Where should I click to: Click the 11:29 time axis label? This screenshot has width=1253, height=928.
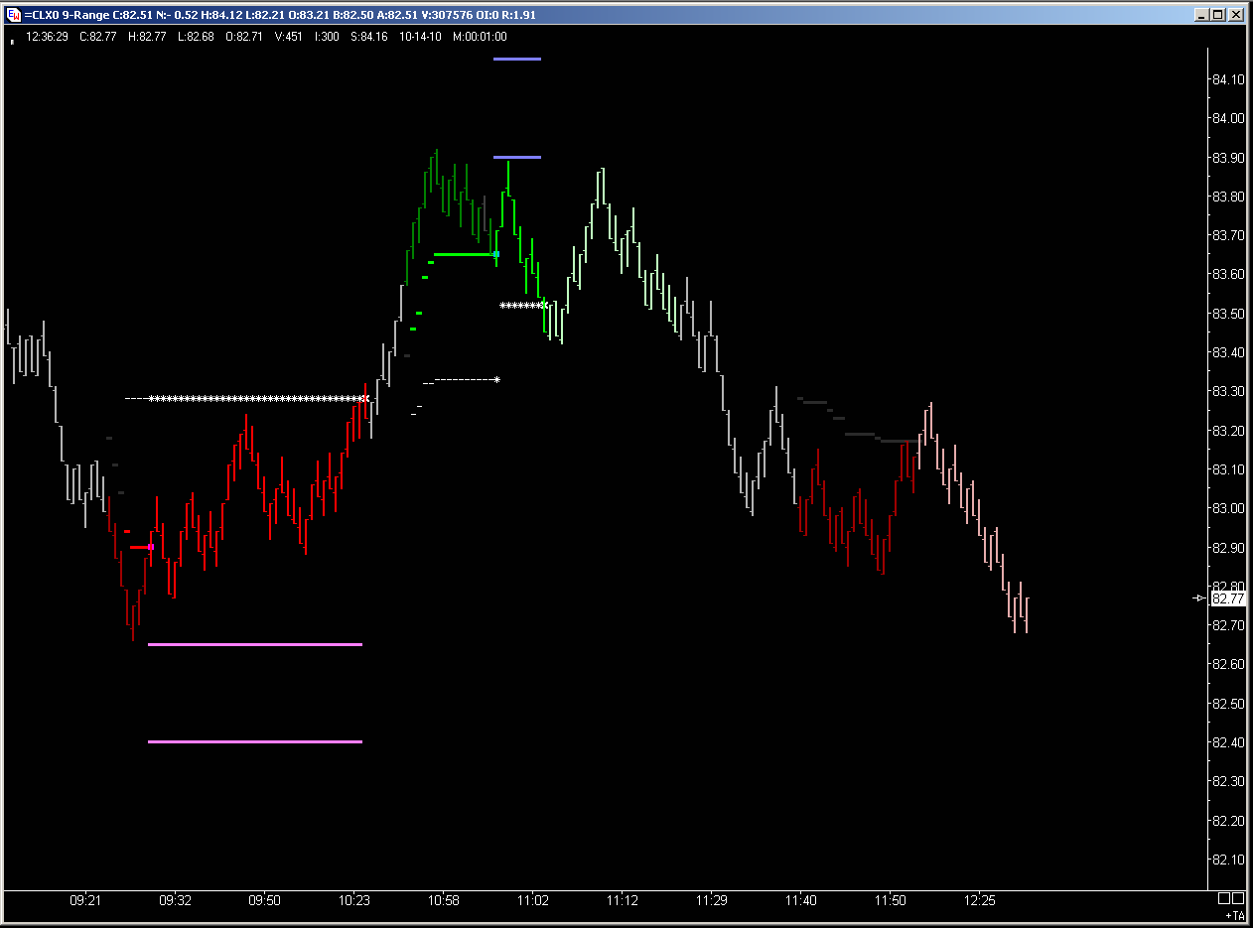click(x=712, y=901)
